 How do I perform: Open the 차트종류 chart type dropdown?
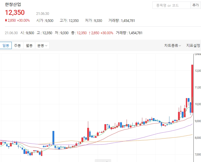(173, 45)
